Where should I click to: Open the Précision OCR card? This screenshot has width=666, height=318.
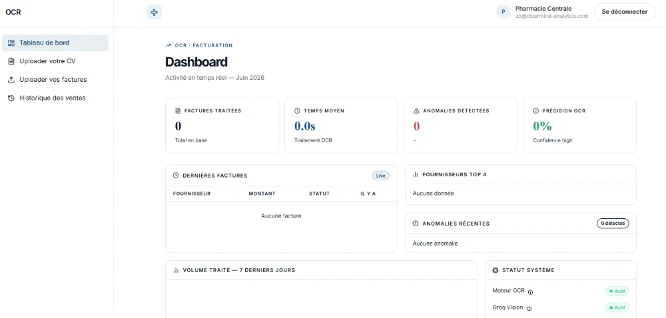tap(580, 126)
